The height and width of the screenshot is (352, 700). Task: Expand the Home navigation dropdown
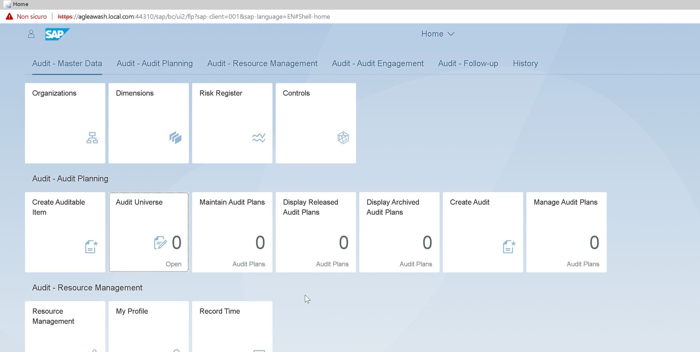click(x=438, y=34)
